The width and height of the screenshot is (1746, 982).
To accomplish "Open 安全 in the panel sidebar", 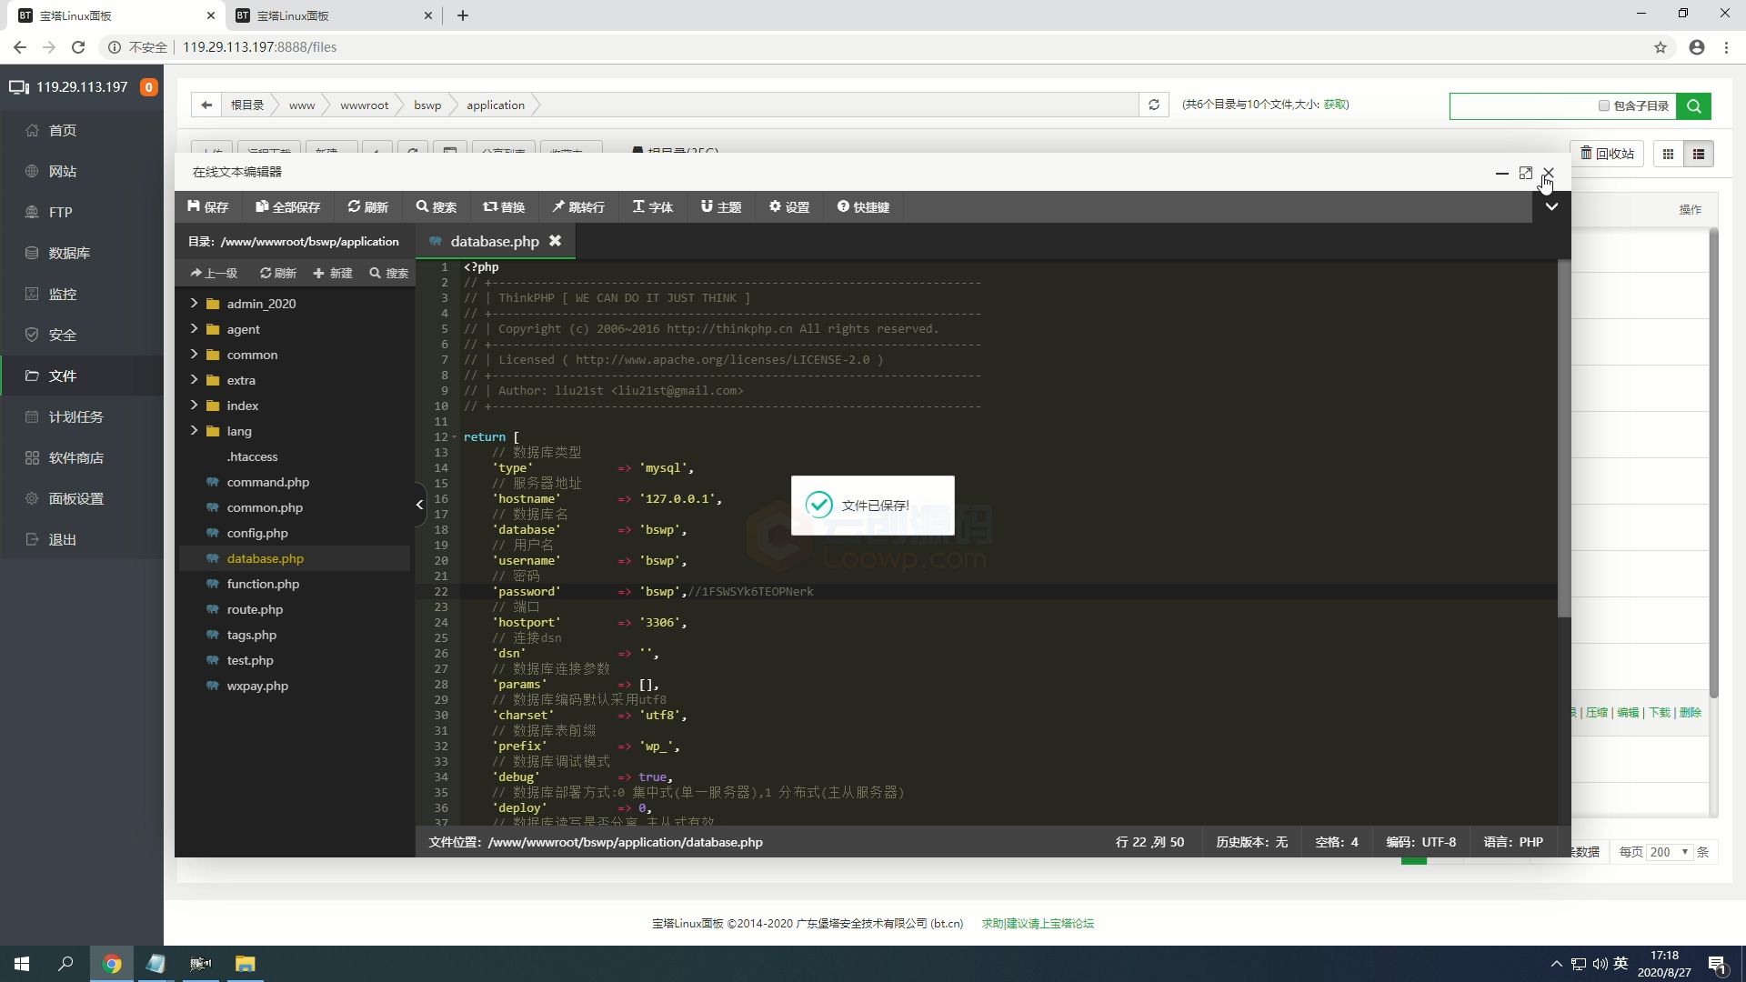I will pyautogui.click(x=63, y=335).
